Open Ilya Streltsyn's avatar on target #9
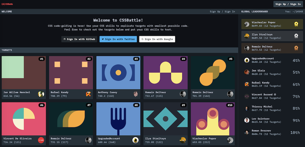The width and height of the screenshot is (305, 147). coord(183,140)
